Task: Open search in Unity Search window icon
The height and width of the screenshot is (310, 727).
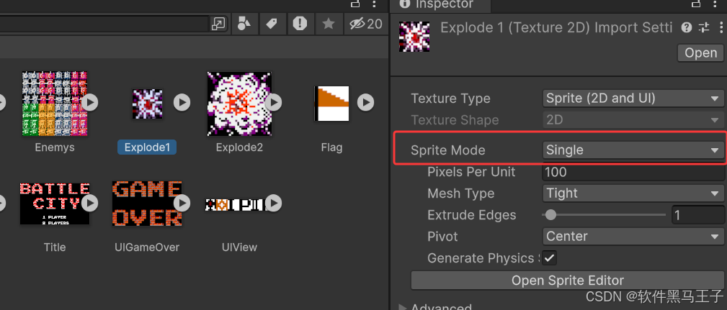Action: pyautogui.click(x=218, y=24)
